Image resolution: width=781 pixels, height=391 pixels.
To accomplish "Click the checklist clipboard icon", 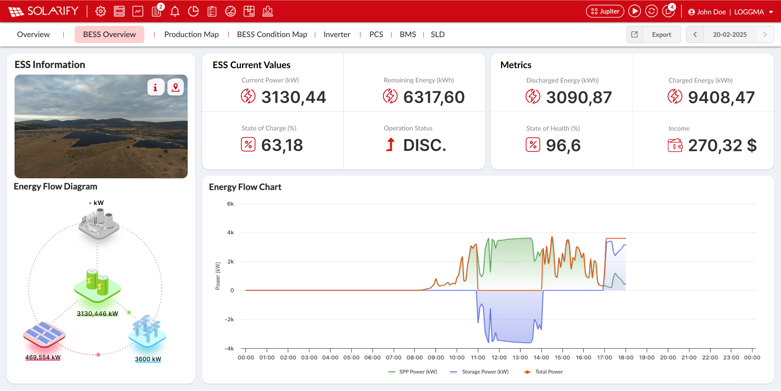I will (212, 12).
